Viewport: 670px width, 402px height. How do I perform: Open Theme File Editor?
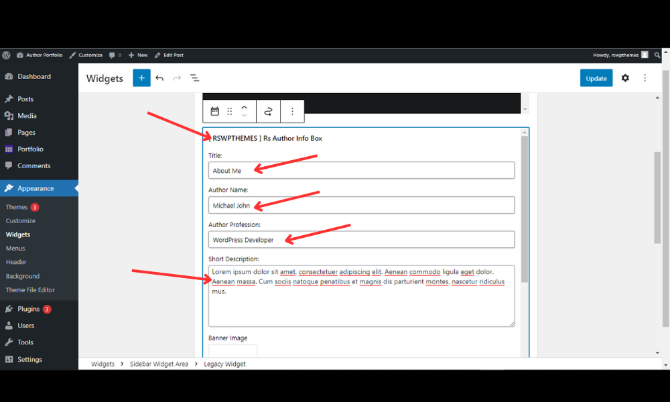coord(30,290)
